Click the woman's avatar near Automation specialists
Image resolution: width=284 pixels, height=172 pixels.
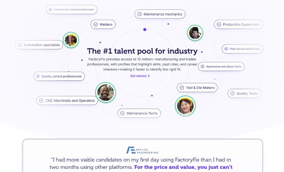[71, 40]
